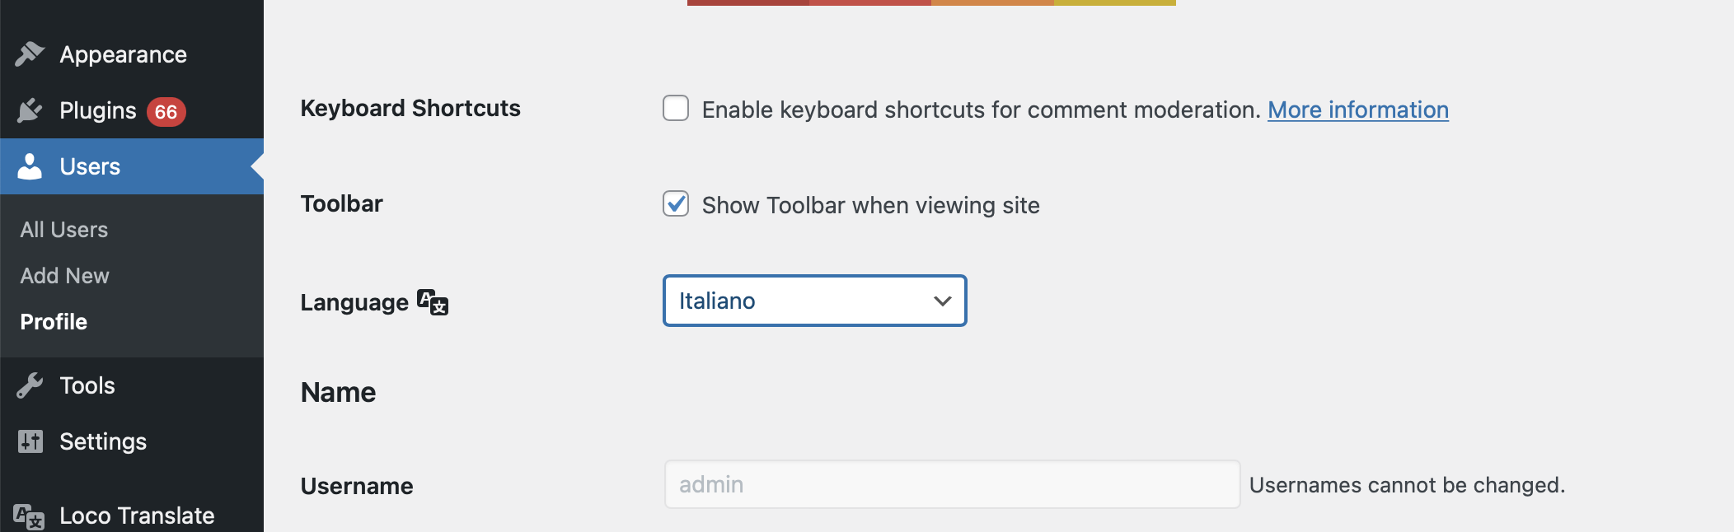Pick the yellow color scheme swatch strip
The image size is (1734, 532).
[1115, 2]
